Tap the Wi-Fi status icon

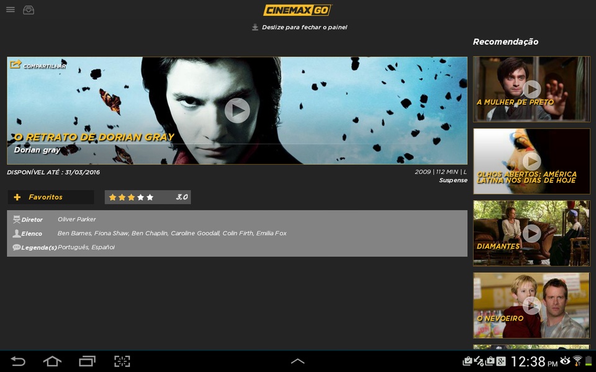tap(577, 361)
